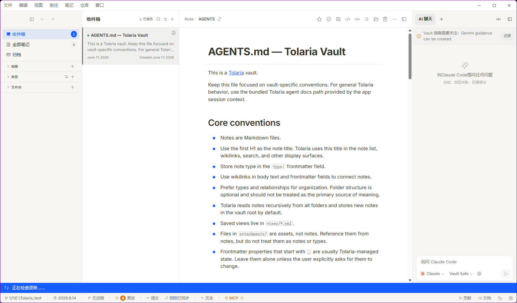
Task: Click the send message arrow button
Action: [506, 274]
